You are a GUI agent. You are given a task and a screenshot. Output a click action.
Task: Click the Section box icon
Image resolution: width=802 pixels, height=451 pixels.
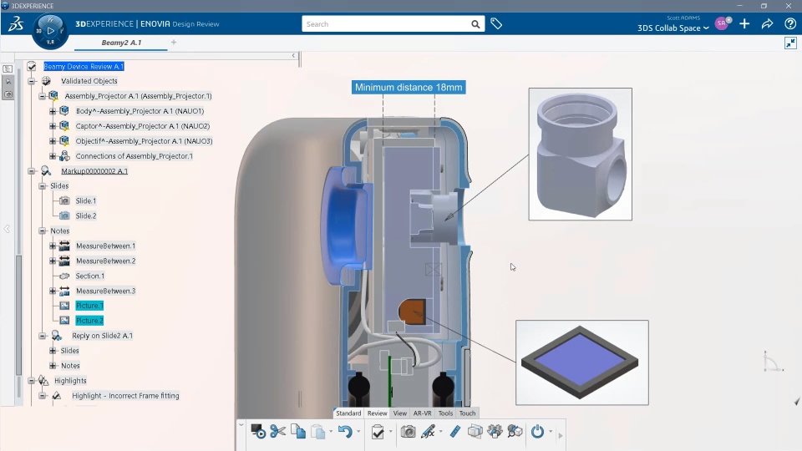click(475, 432)
